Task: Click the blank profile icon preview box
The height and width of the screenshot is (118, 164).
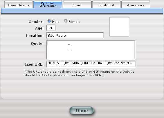Action: [120, 27]
